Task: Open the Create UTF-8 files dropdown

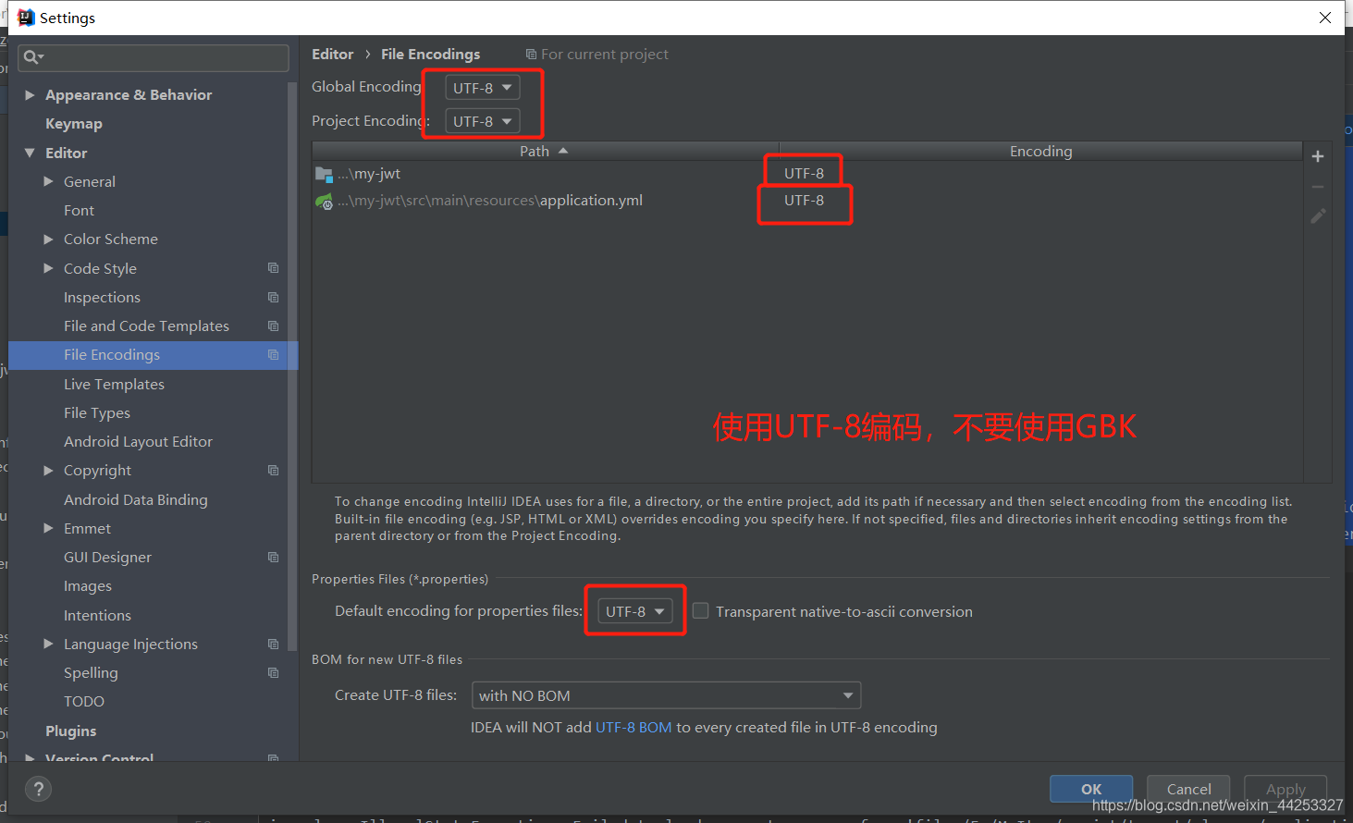Action: click(666, 695)
